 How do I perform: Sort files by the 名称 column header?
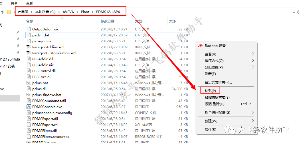pos(30,21)
